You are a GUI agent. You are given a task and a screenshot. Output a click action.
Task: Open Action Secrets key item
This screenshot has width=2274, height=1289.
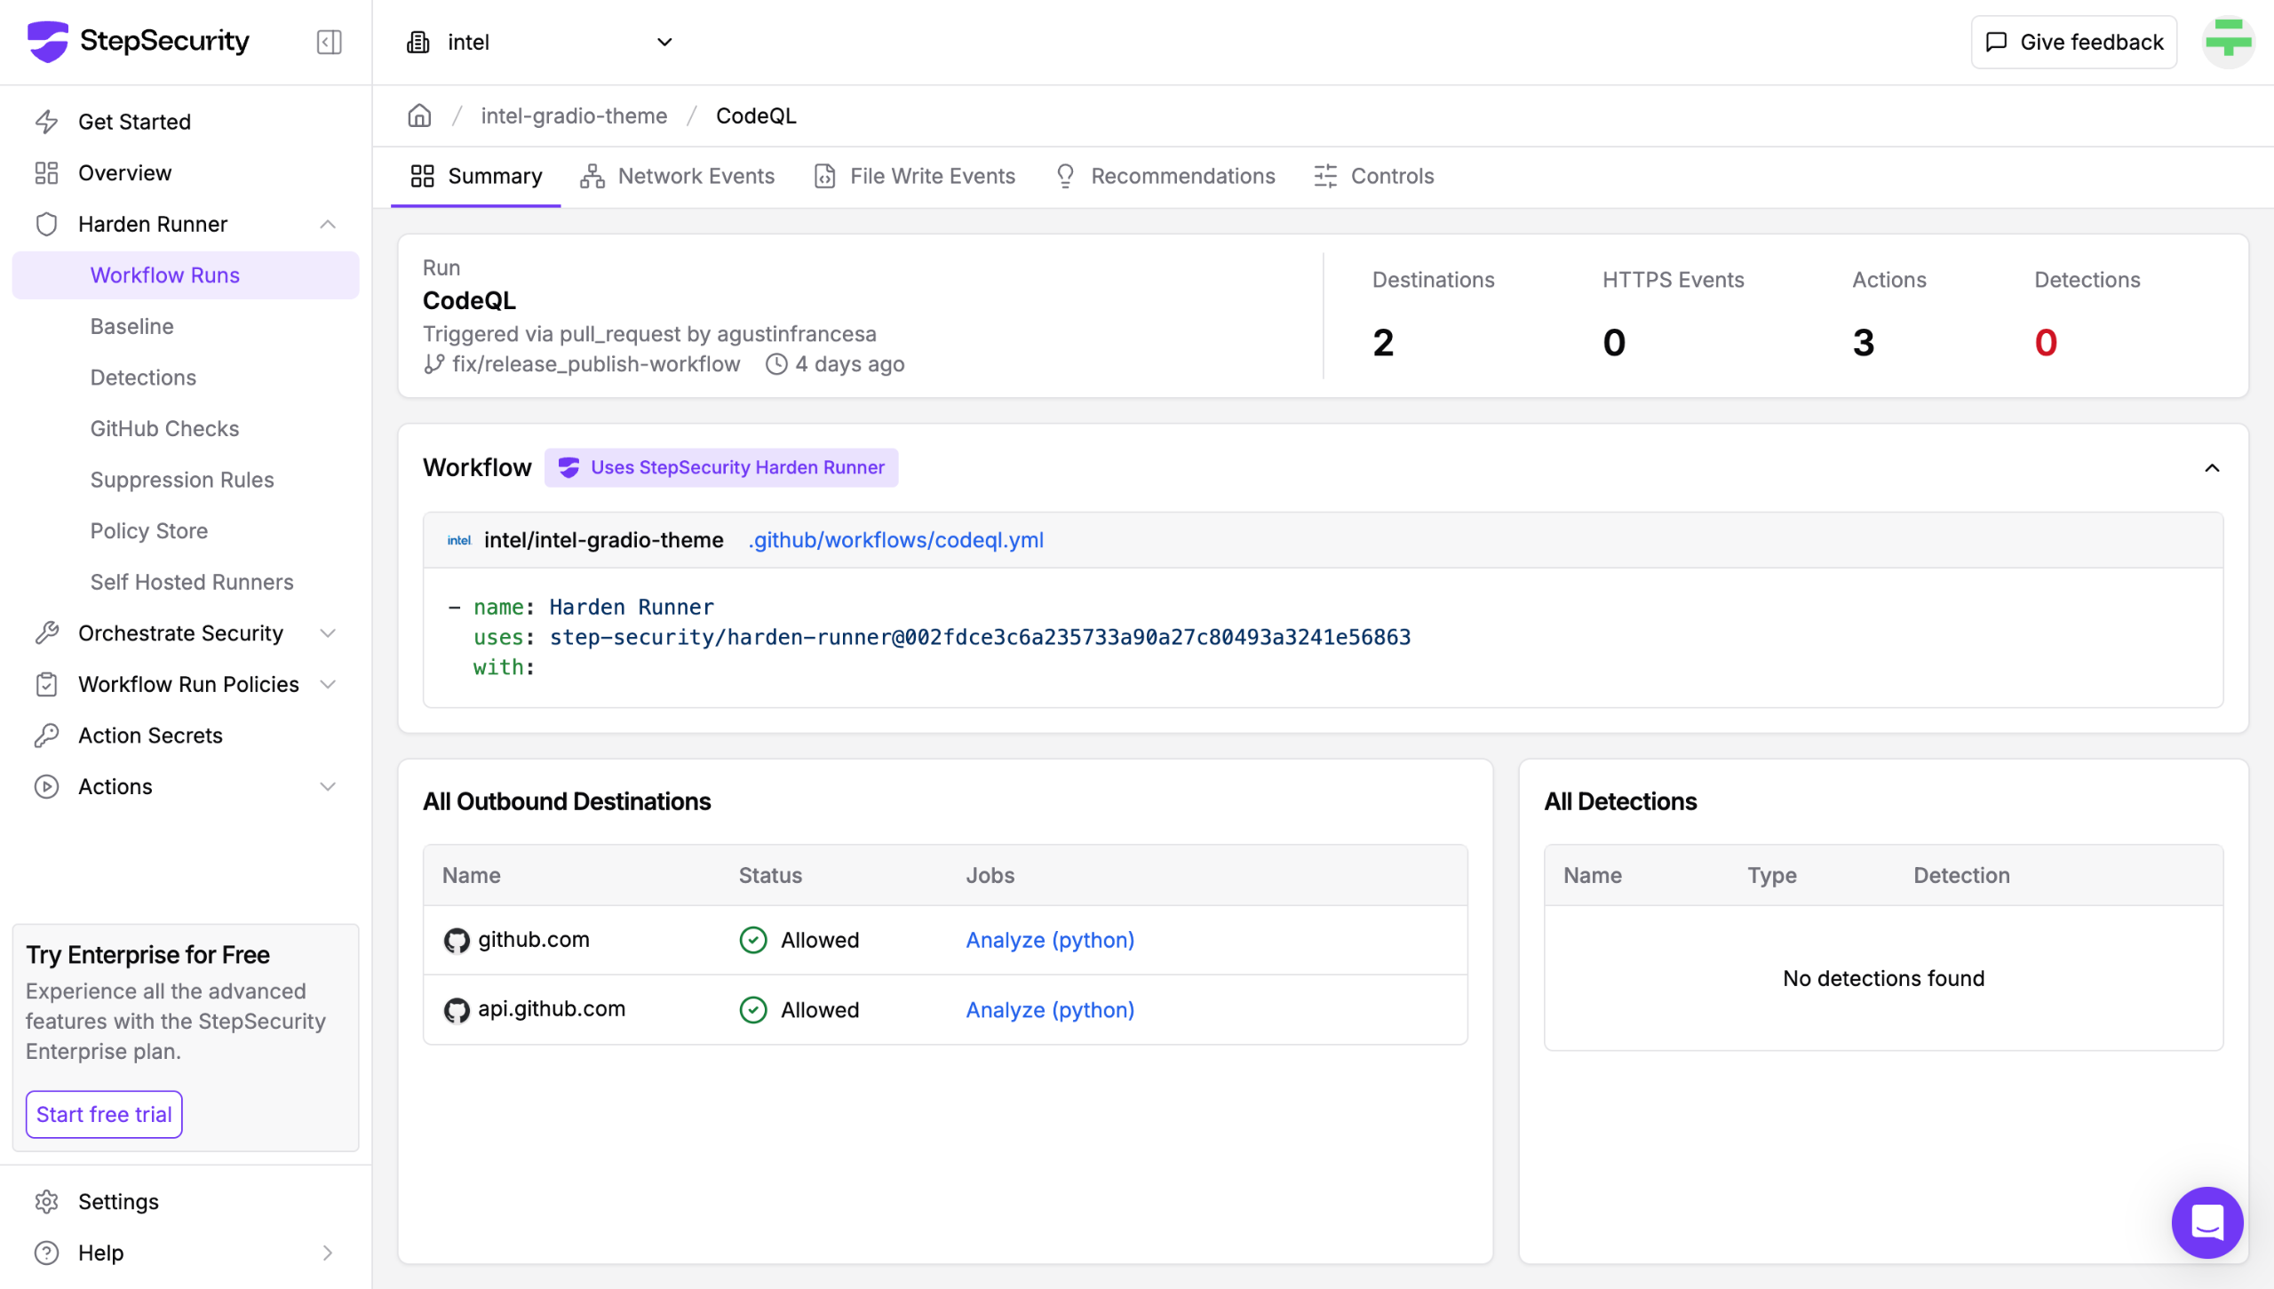(149, 736)
